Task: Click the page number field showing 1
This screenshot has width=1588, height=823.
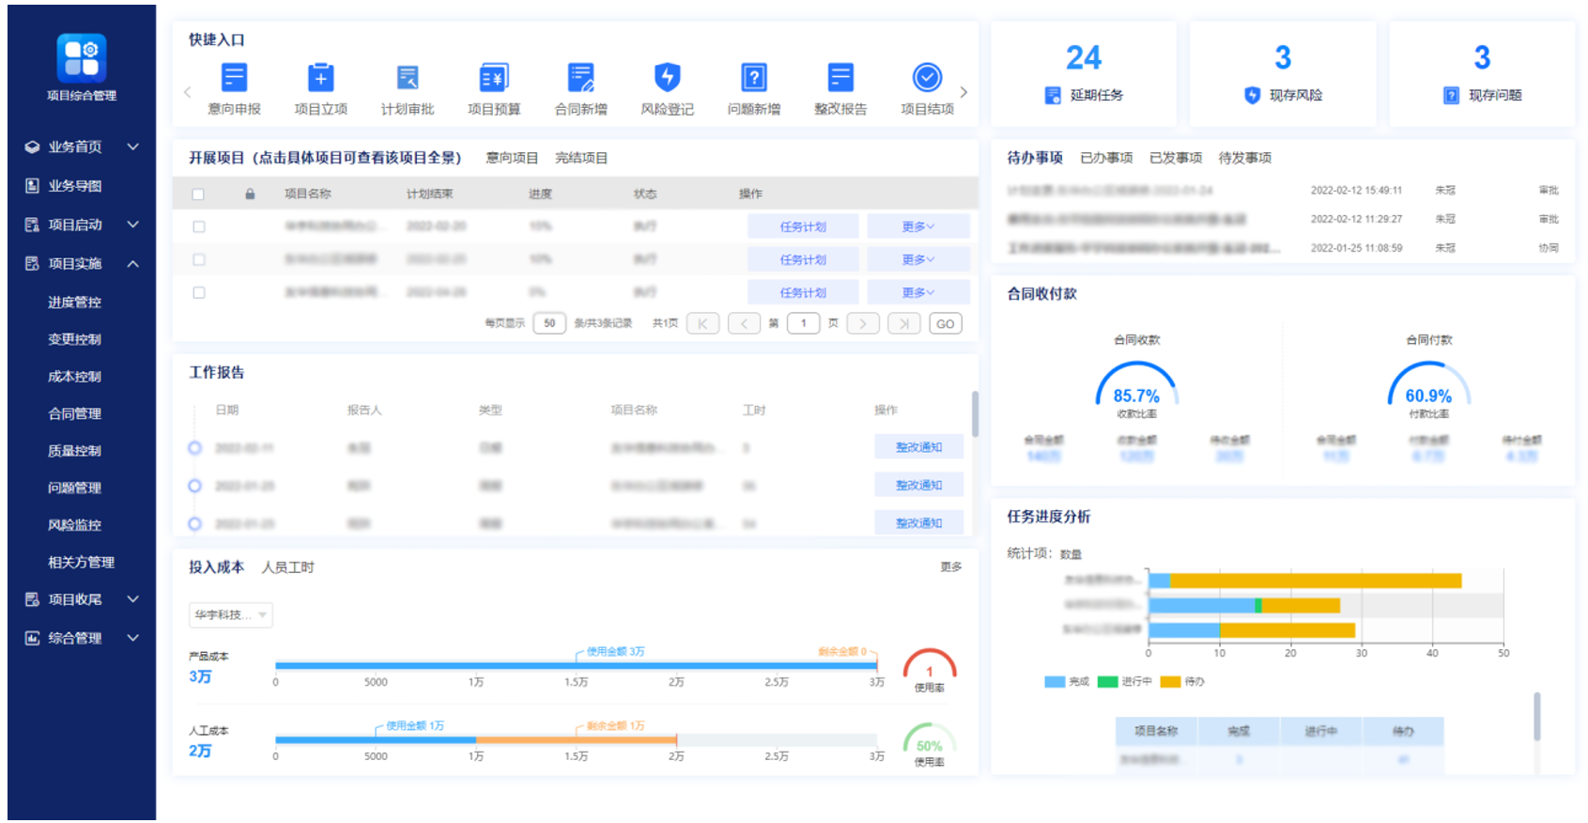Action: pos(803,323)
